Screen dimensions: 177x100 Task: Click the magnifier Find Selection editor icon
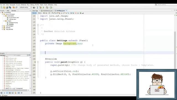pyautogui.click(x=53, y=13)
